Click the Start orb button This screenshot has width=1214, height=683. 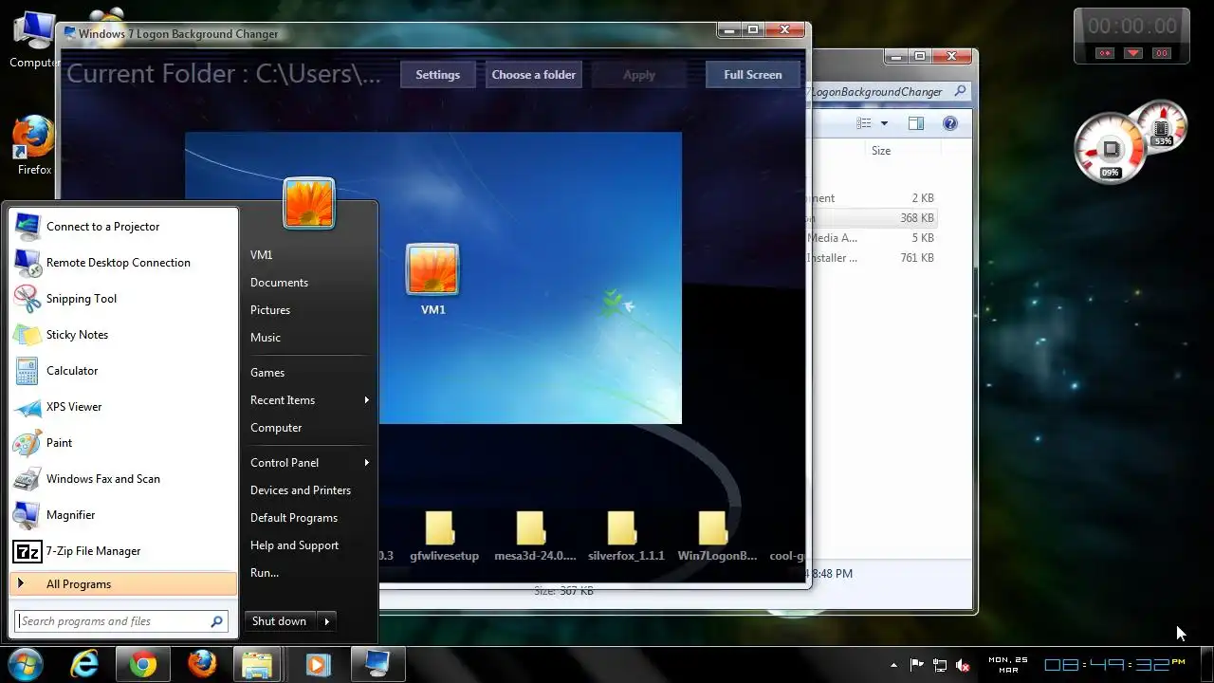click(26, 663)
